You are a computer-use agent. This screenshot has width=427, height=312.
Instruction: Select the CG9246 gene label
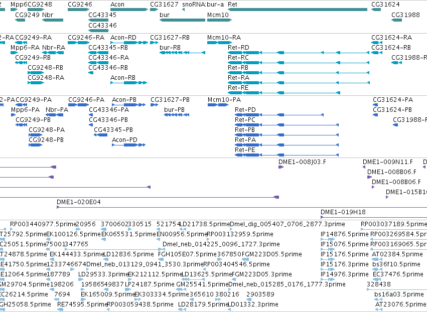coord(80,5)
